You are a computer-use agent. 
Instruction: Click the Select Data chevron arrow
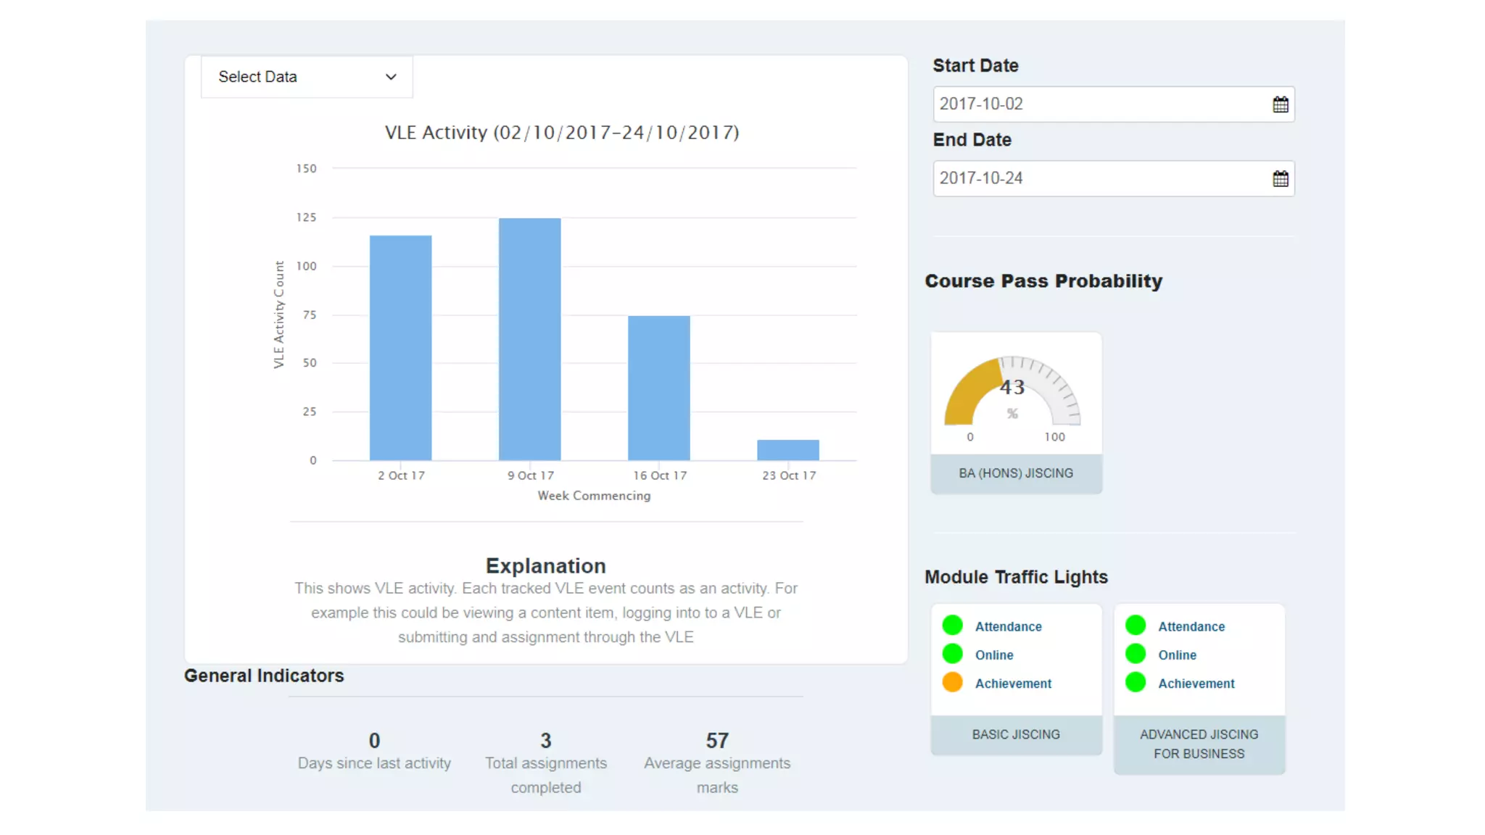[391, 77]
